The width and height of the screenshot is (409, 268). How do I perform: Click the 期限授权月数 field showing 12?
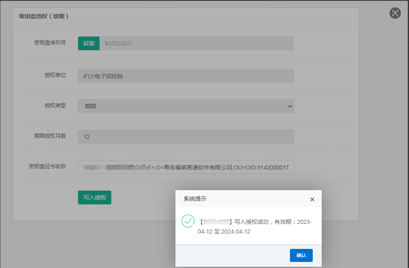pyautogui.click(x=186, y=137)
